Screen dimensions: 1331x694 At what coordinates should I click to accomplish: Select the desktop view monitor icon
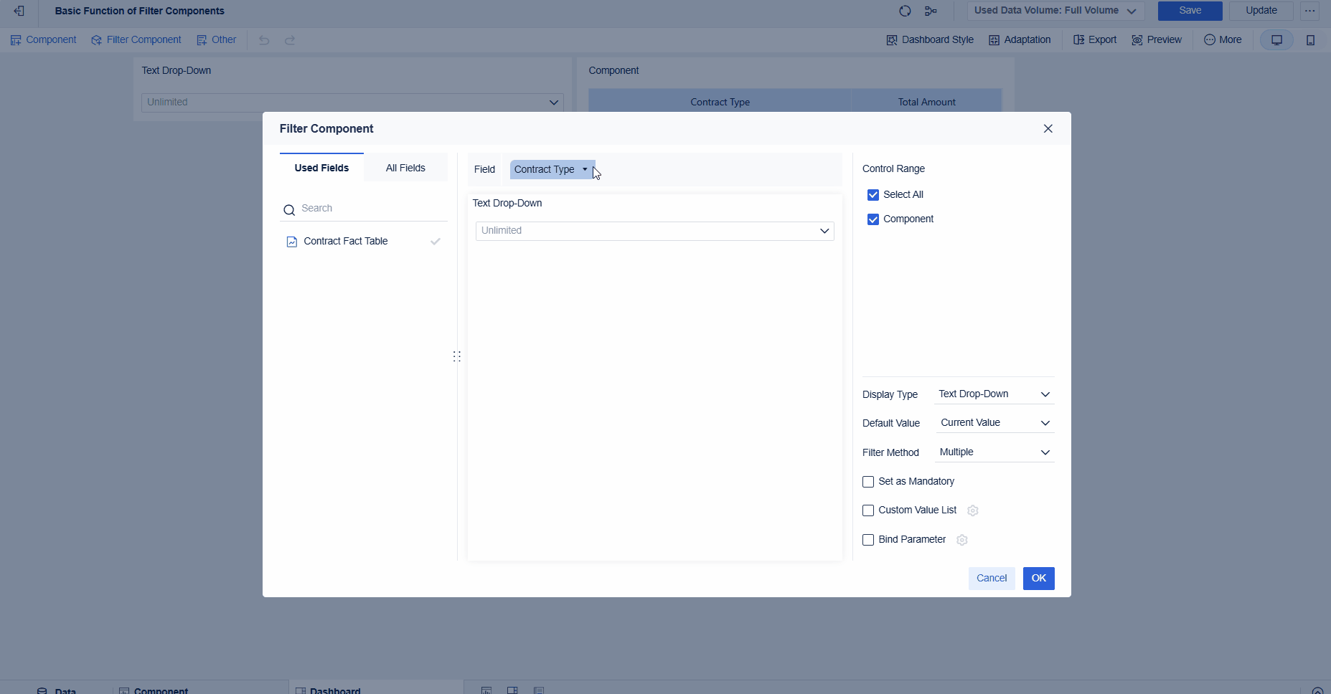[x=1276, y=39]
